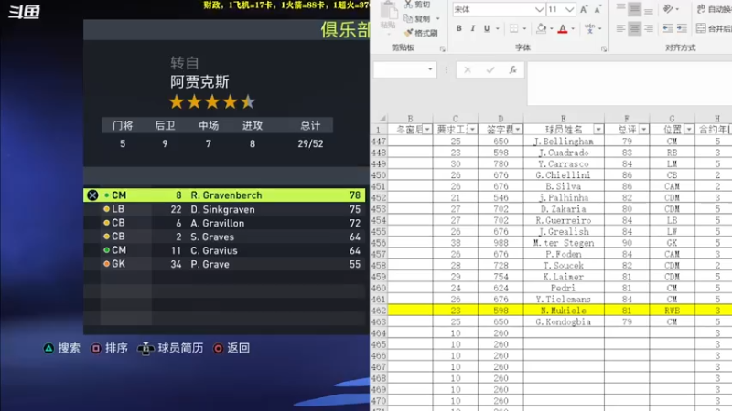
Task: Open the underline style dropdown arrow
Action: (x=498, y=29)
